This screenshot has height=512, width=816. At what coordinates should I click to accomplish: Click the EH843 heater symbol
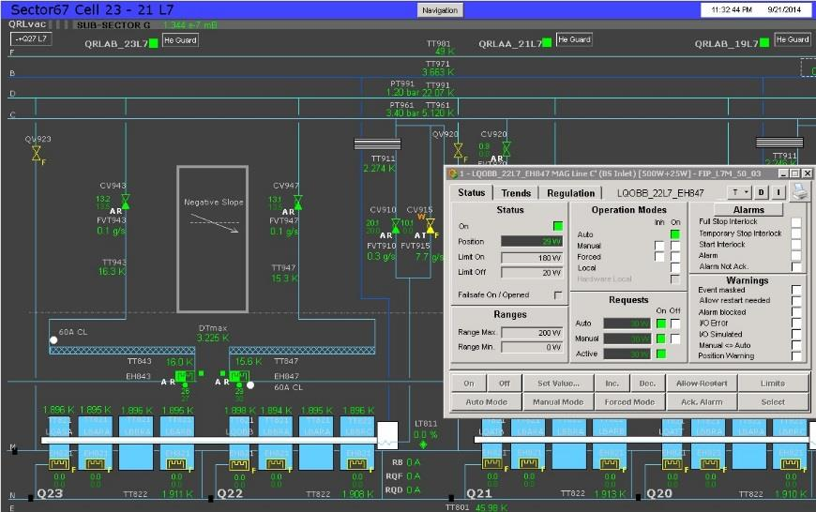pos(185,376)
